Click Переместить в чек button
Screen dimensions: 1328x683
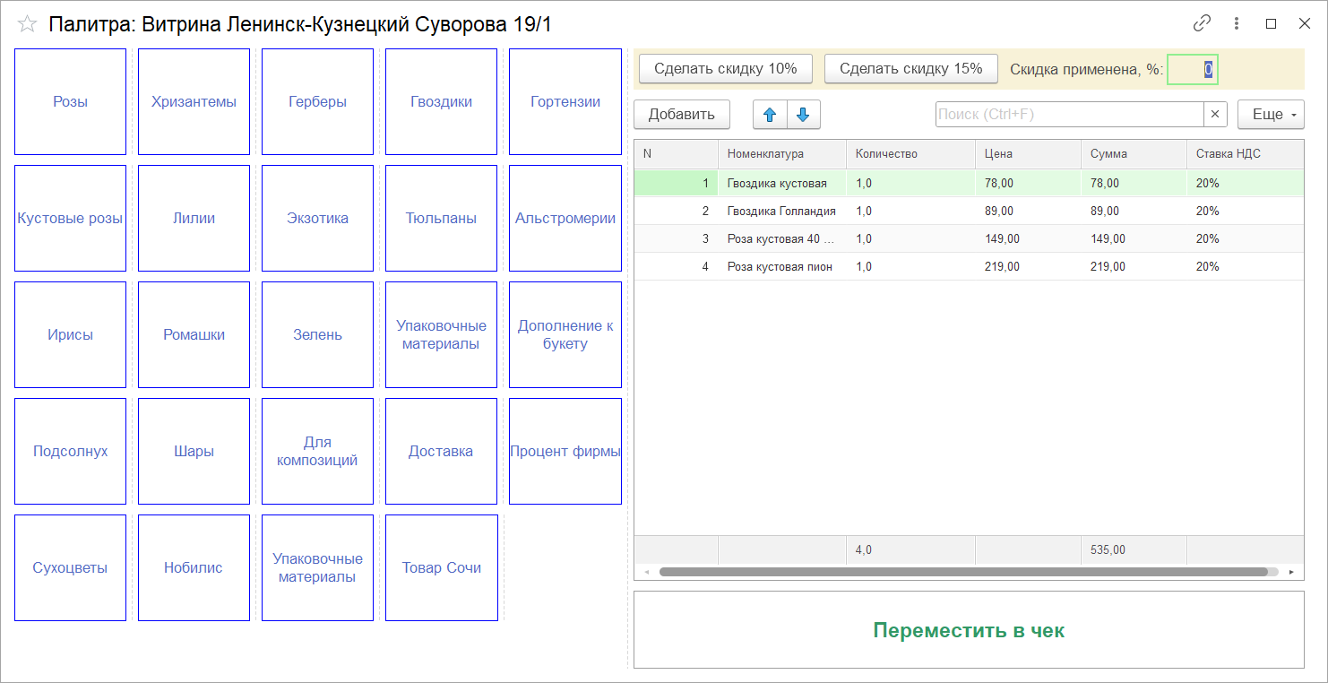pyautogui.click(x=969, y=630)
